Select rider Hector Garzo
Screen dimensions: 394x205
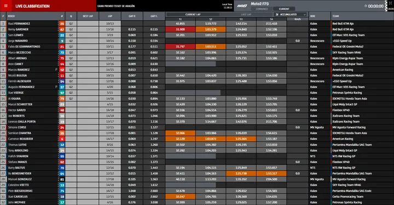17,110
